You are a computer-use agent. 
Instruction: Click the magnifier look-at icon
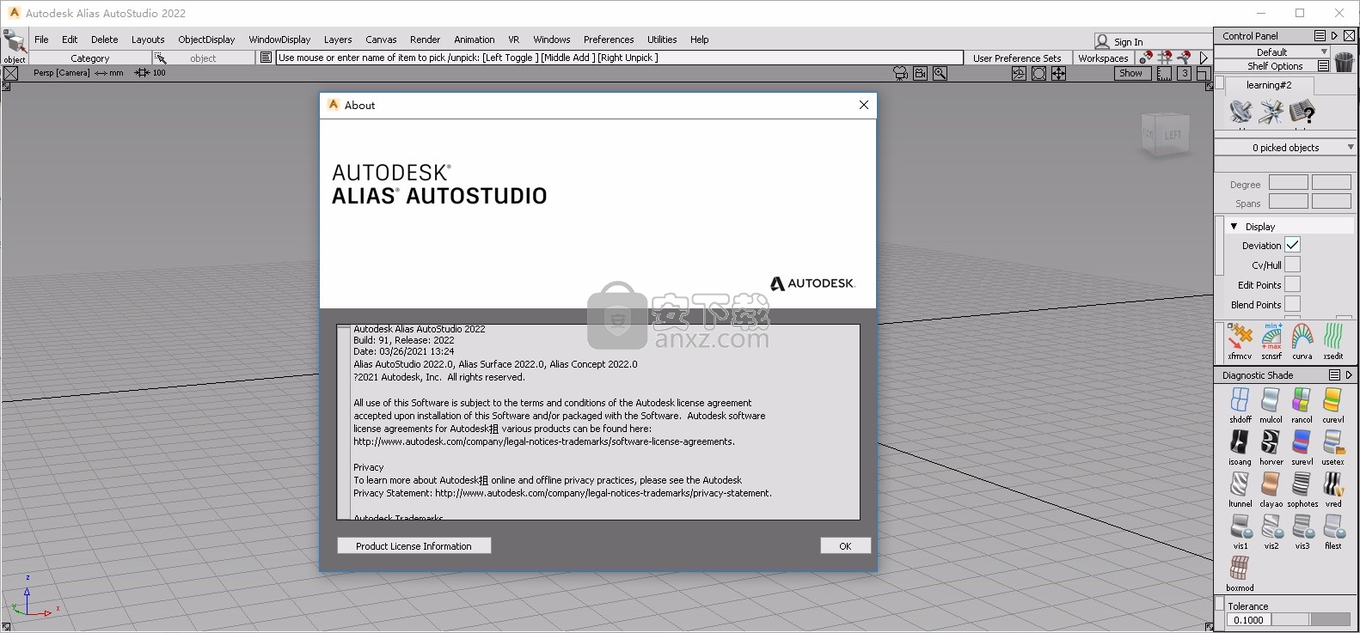coord(940,74)
